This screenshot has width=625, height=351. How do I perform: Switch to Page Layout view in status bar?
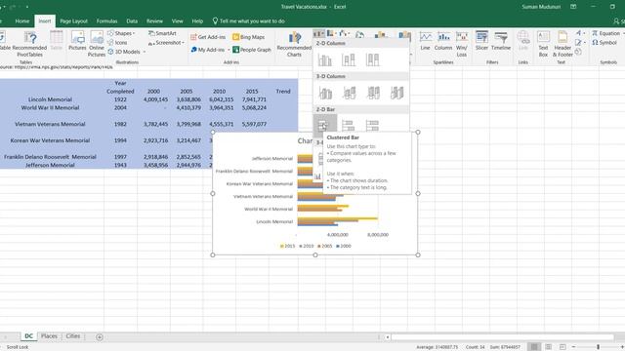pos(549,347)
